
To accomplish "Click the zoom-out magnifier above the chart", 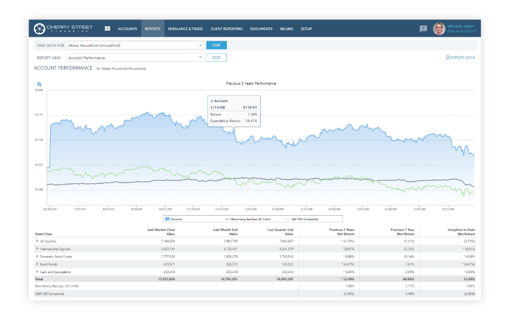I will tap(38, 84).
